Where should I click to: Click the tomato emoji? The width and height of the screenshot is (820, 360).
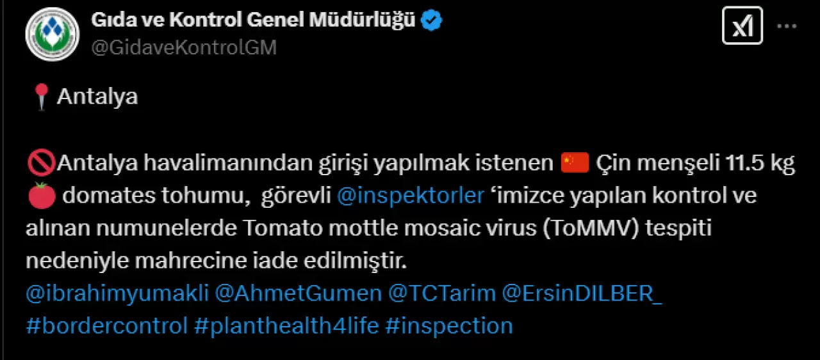40,196
